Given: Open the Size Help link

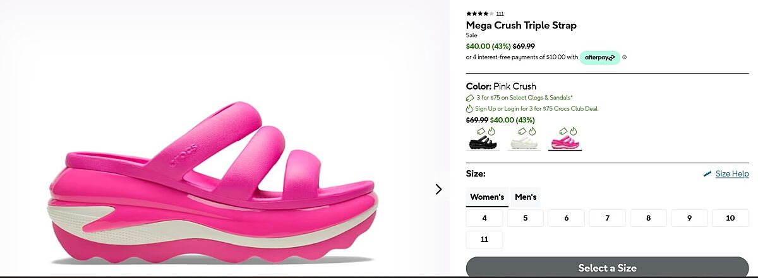Looking at the screenshot, I should [732, 174].
